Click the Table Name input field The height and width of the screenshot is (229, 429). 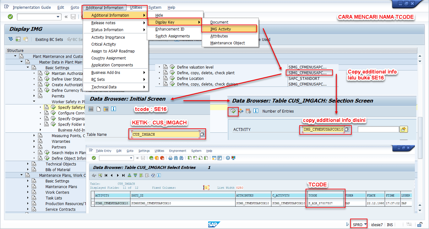(x=166, y=134)
